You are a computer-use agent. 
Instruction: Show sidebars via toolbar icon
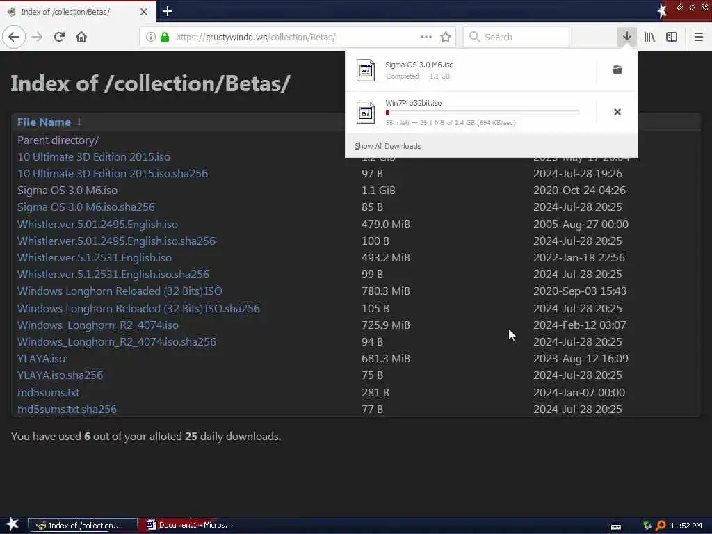[672, 37]
